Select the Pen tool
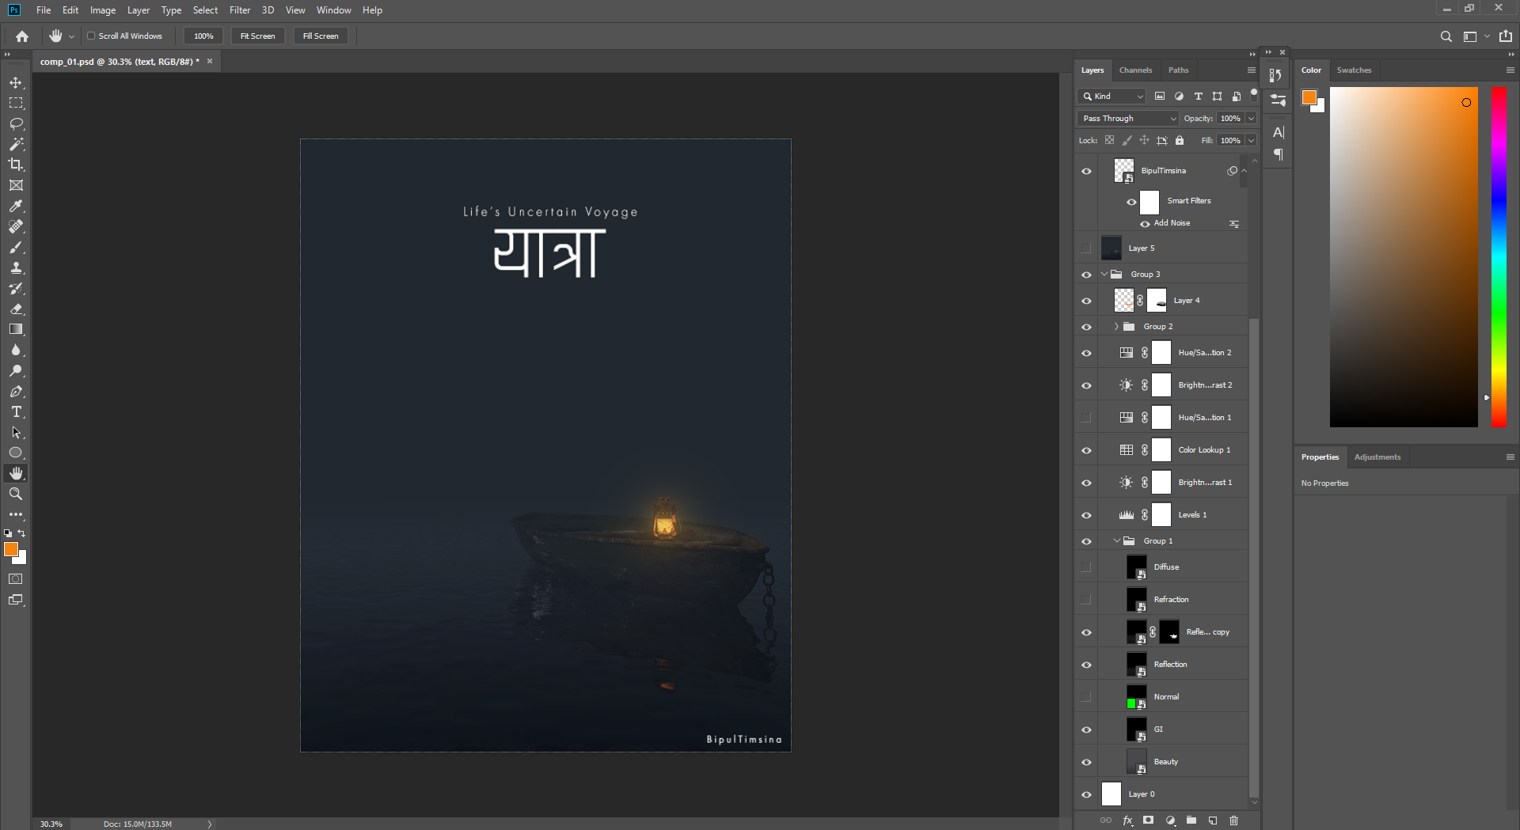1520x830 pixels. [x=16, y=391]
